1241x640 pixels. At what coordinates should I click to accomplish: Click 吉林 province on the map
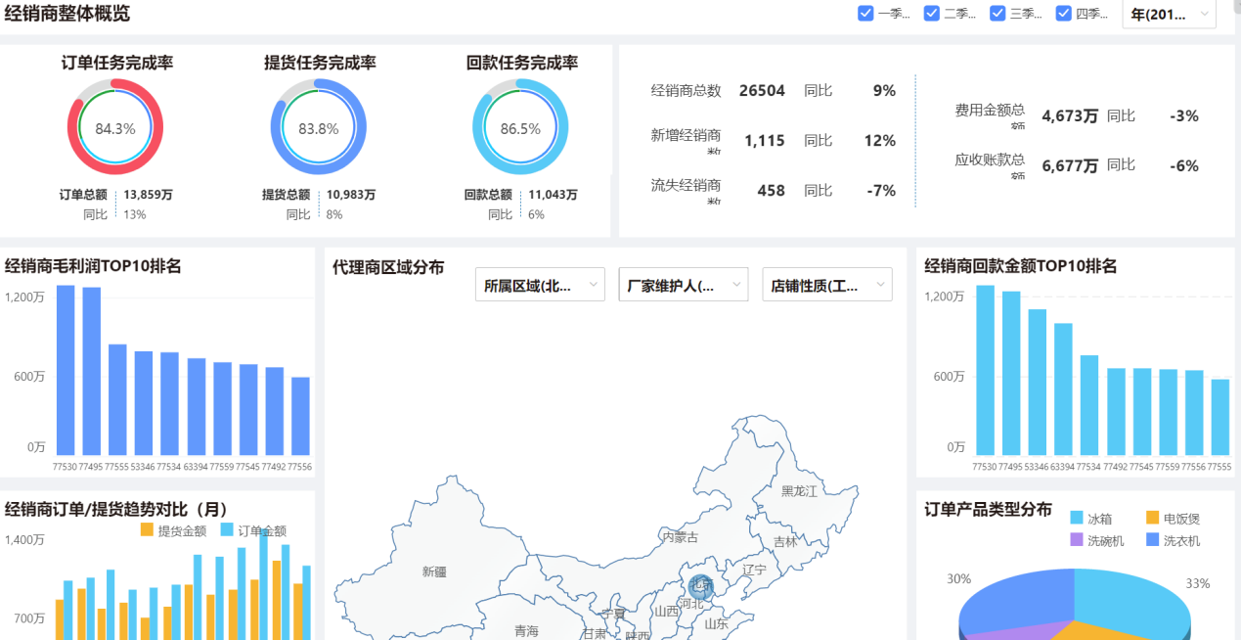(x=785, y=541)
